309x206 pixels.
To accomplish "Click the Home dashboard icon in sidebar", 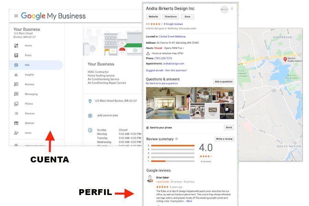I will (x=16, y=46).
